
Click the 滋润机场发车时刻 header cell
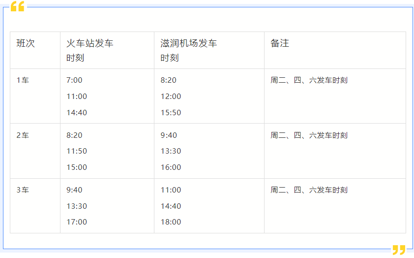[x=189, y=50]
